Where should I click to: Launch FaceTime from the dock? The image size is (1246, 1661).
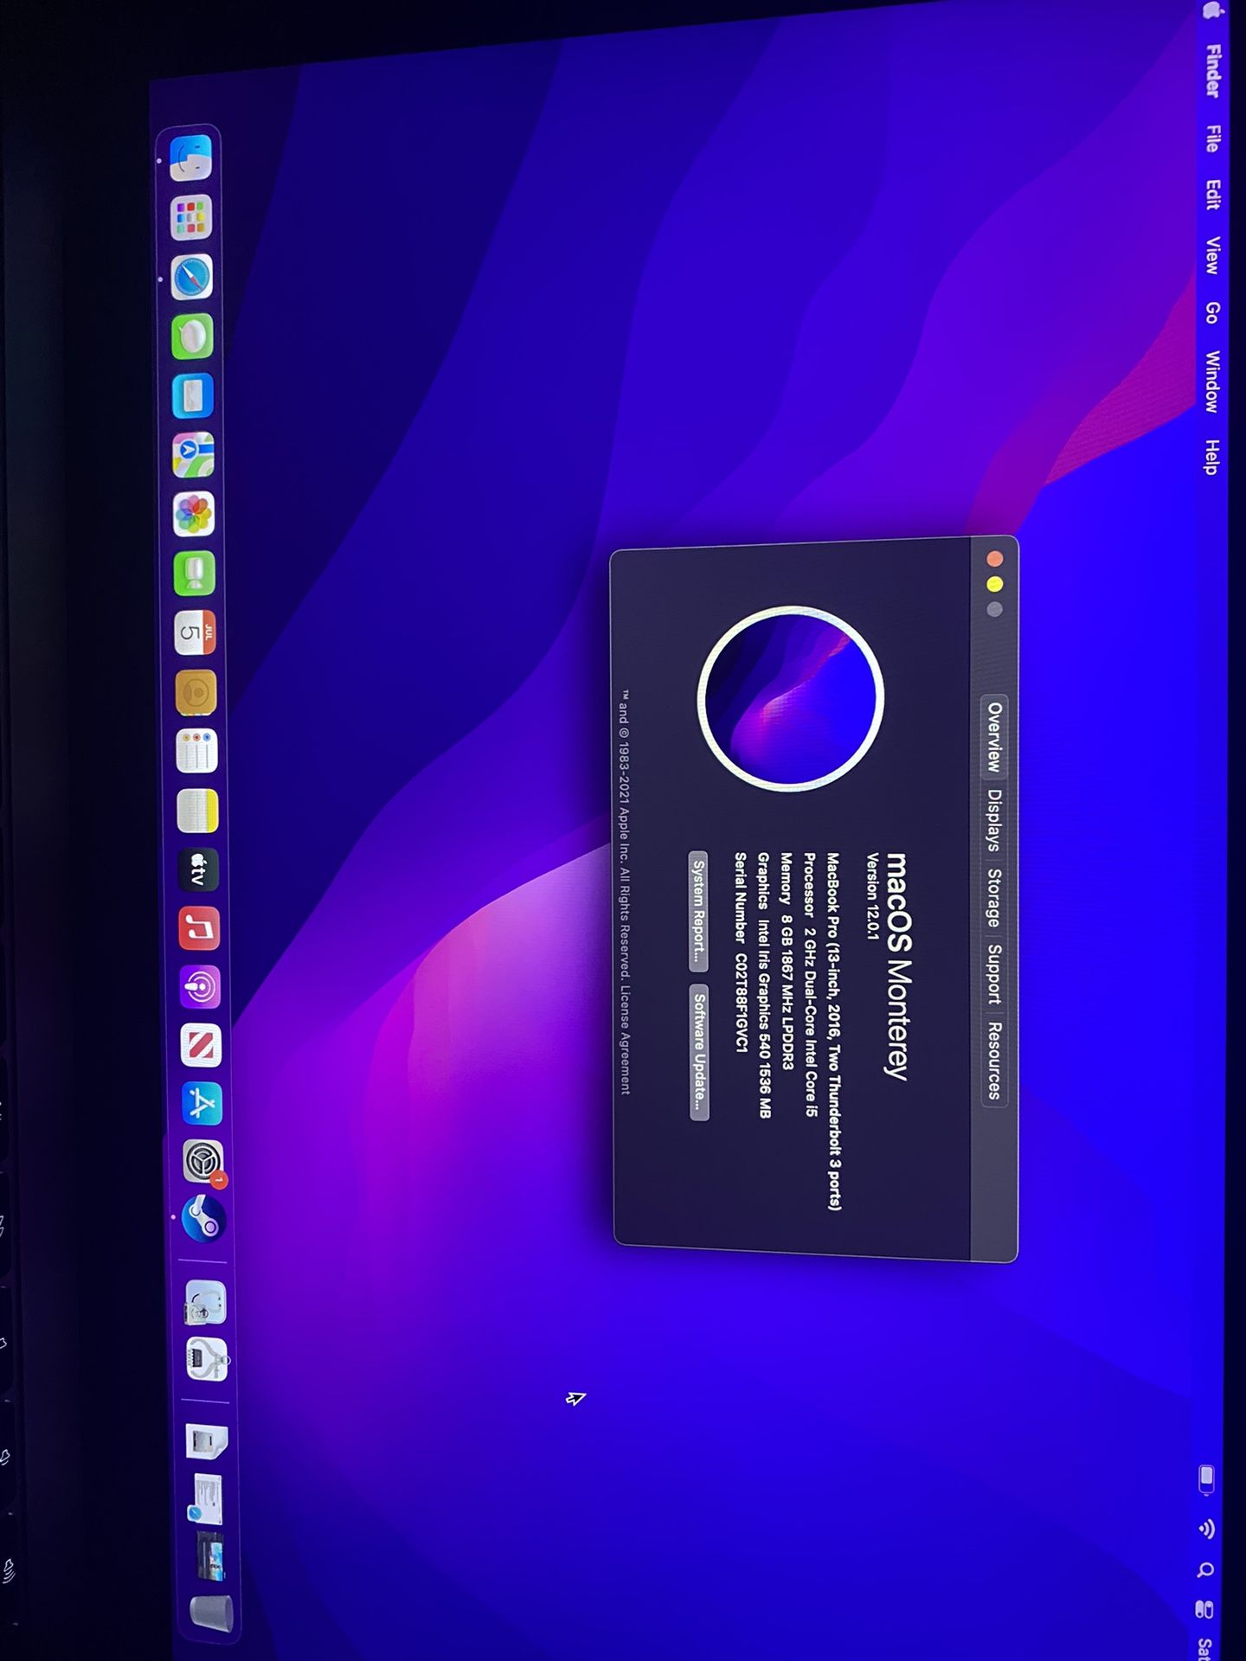[x=194, y=574]
